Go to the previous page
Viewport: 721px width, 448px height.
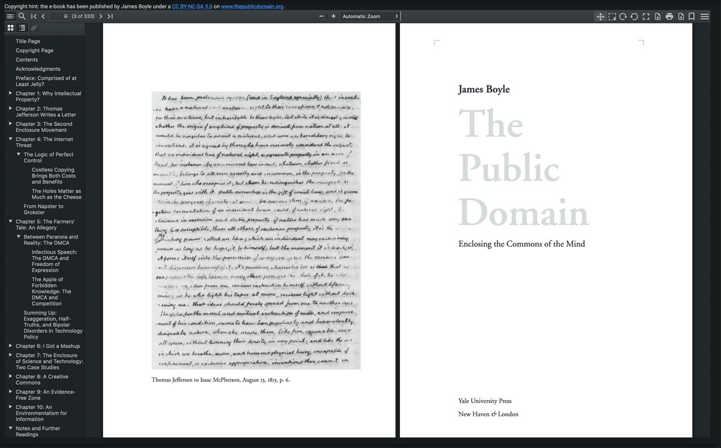click(x=43, y=16)
